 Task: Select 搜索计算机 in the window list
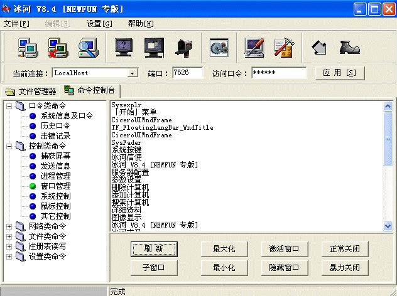[x=130, y=203]
